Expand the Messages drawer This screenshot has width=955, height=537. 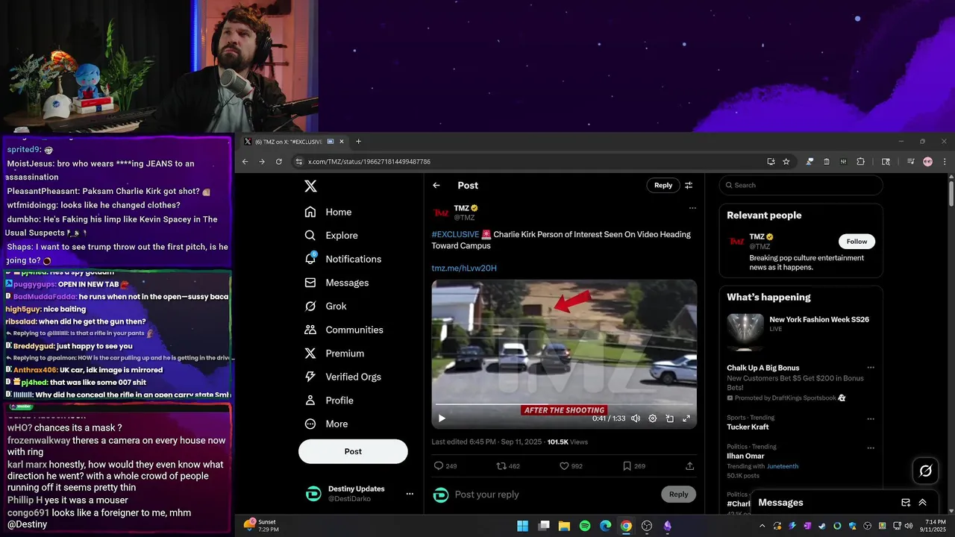923,503
